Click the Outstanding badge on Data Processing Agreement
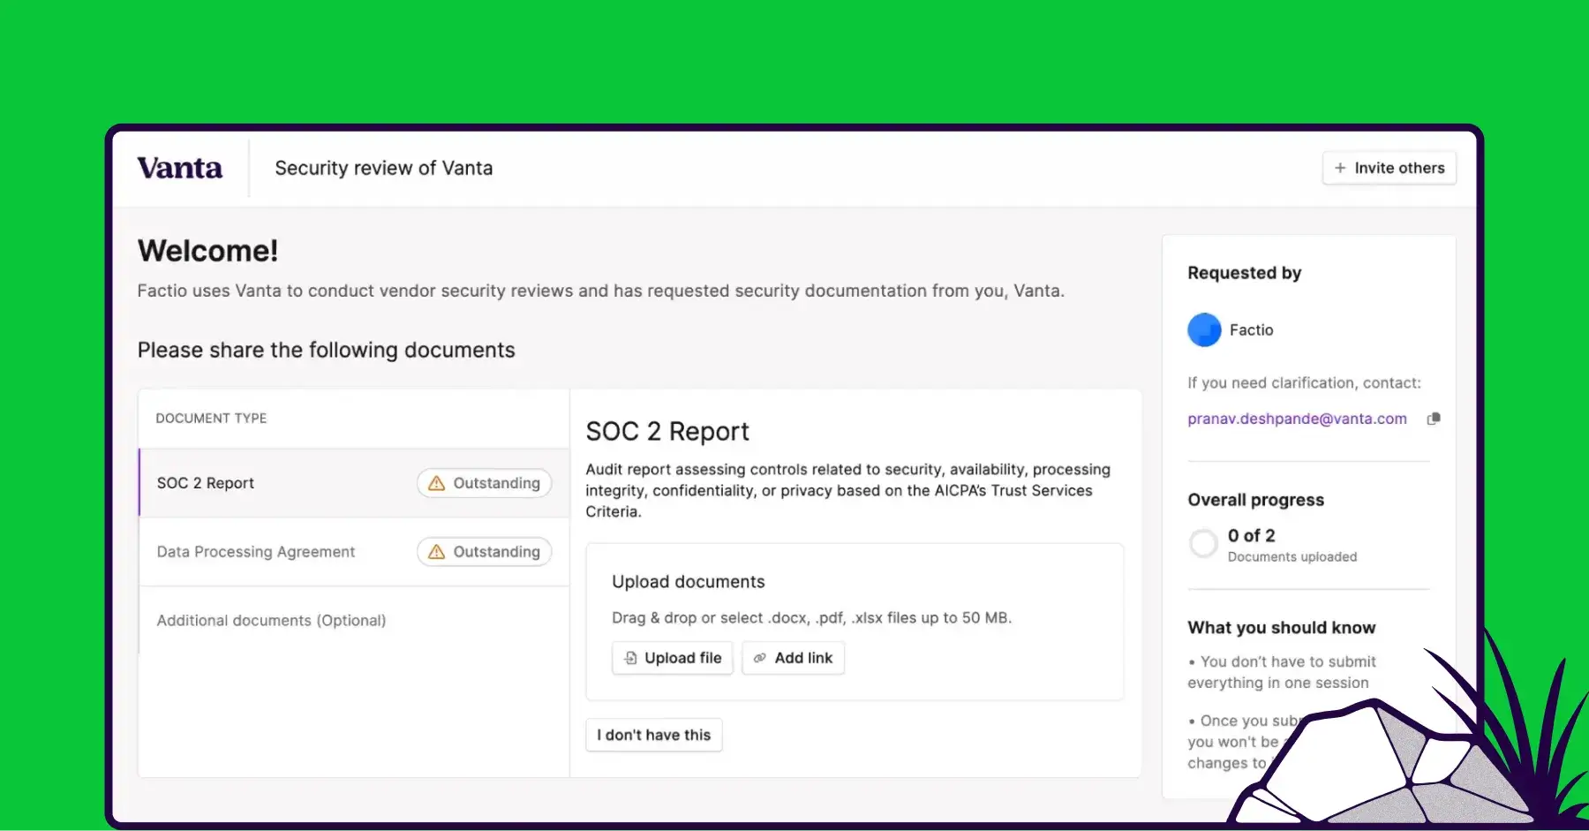This screenshot has width=1589, height=831. pos(484,551)
